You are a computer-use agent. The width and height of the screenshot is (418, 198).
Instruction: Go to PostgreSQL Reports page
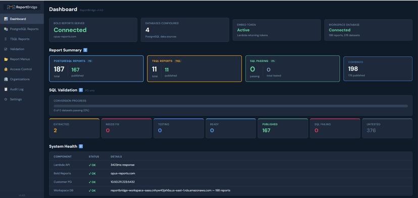click(x=22, y=29)
